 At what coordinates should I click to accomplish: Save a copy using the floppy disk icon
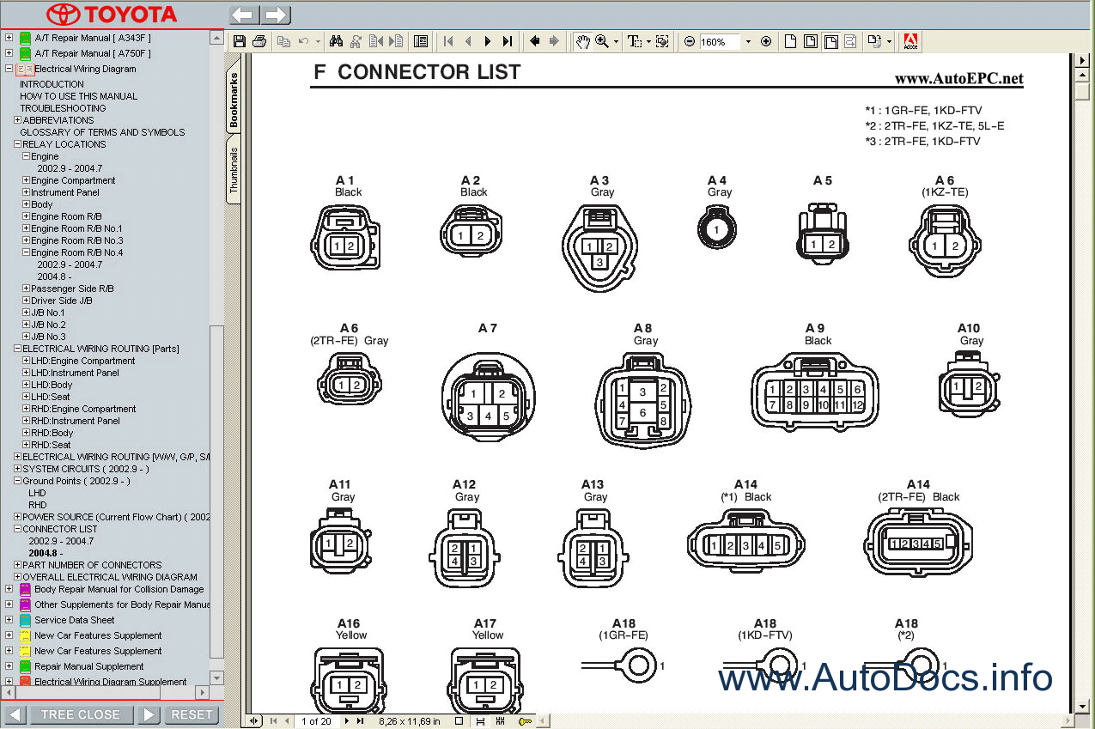coord(239,41)
